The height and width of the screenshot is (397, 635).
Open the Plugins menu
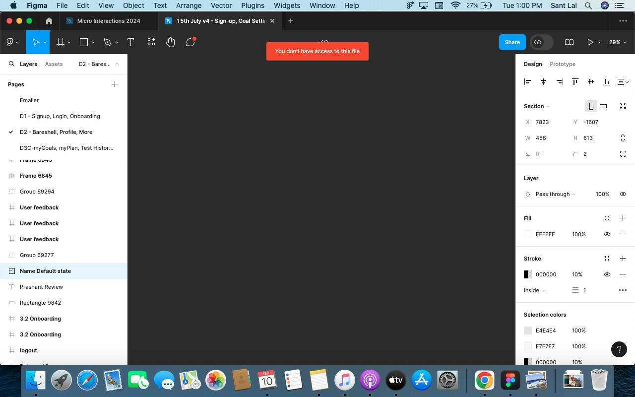pos(253,5)
